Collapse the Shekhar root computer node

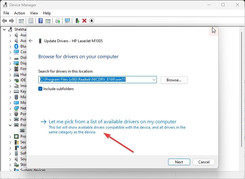pos(4,29)
